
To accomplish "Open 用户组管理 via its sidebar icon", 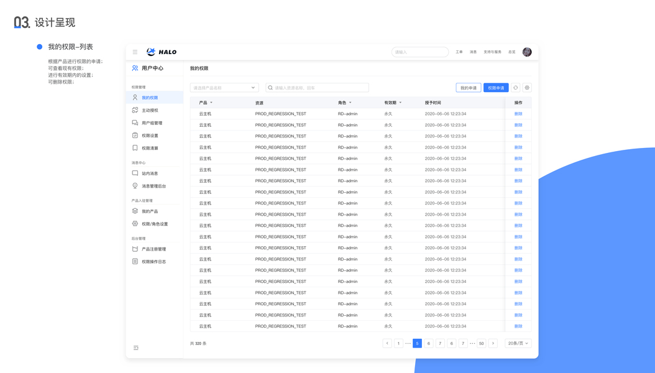I will (135, 123).
